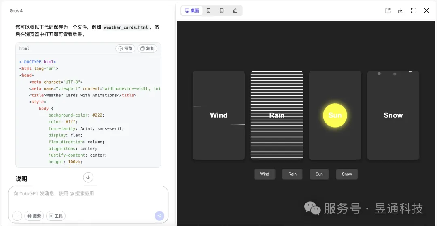Click the Weather Cards with Animations title line
The height and width of the screenshot is (226, 437).
click(x=83, y=95)
